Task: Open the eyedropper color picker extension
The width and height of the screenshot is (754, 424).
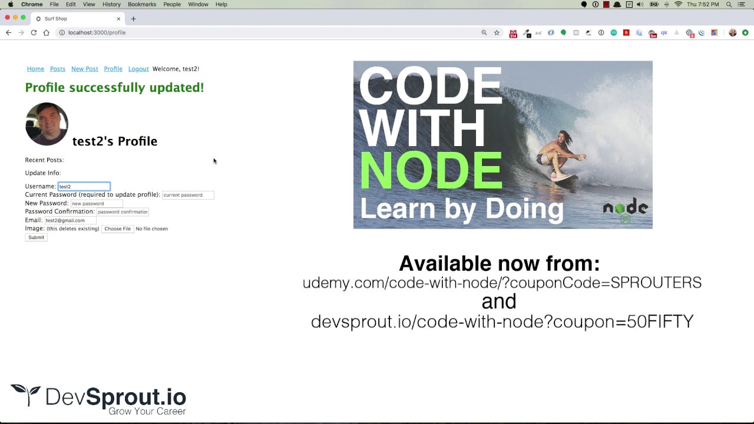Action: (527, 33)
